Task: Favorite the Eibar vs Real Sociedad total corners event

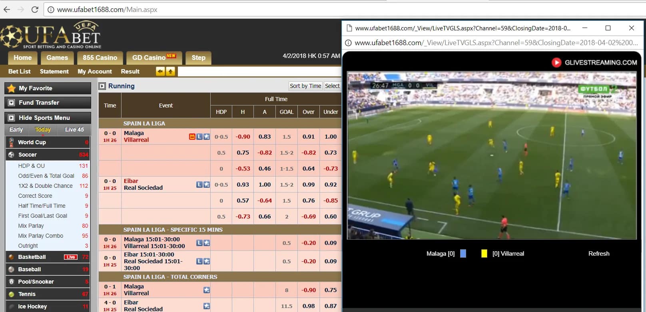Action: click(x=207, y=306)
